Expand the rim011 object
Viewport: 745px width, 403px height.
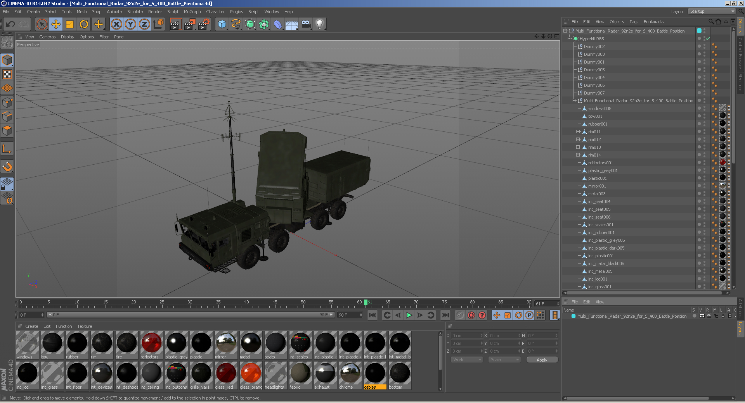(578, 132)
